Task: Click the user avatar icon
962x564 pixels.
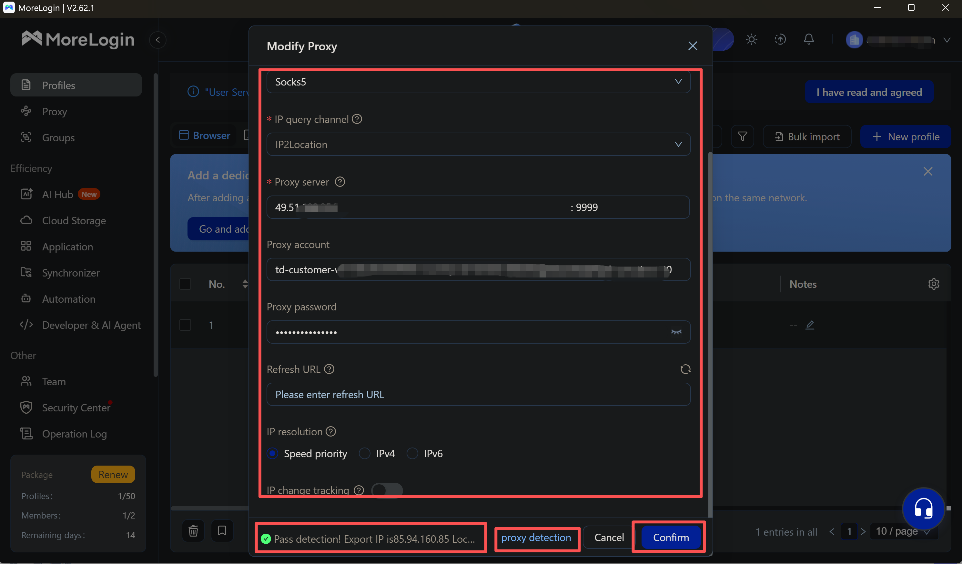Action: pyautogui.click(x=854, y=40)
